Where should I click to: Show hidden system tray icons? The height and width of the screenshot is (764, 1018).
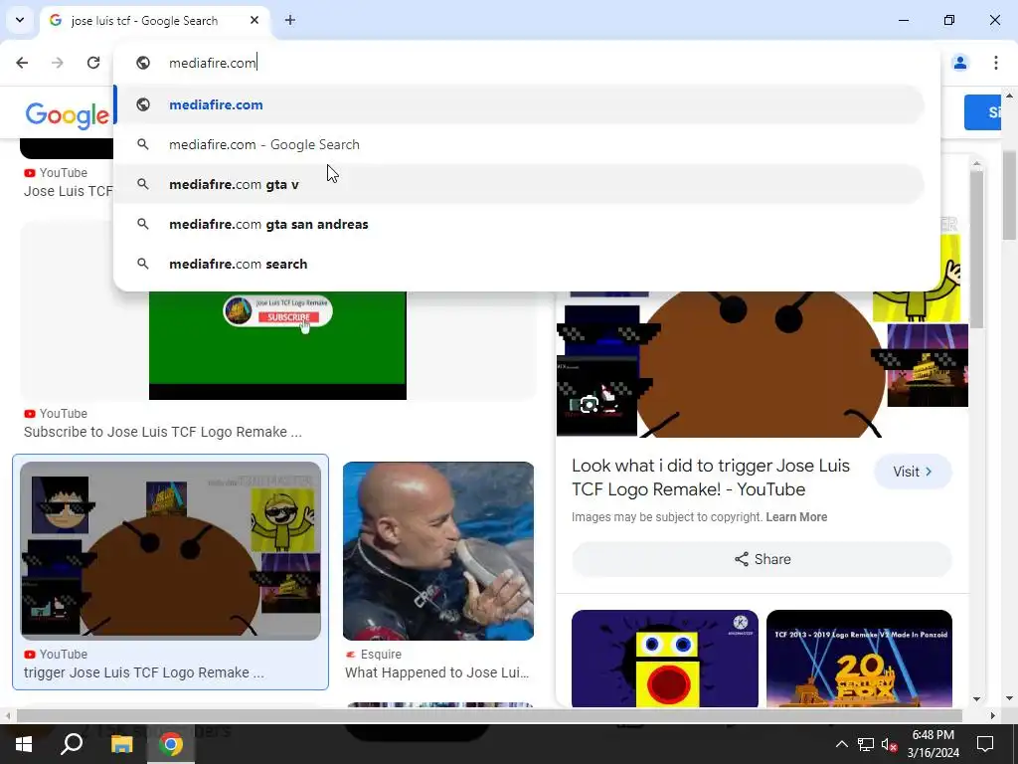point(841,744)
